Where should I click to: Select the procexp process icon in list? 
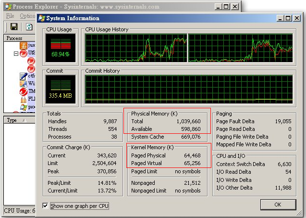[x=24, y=107]
